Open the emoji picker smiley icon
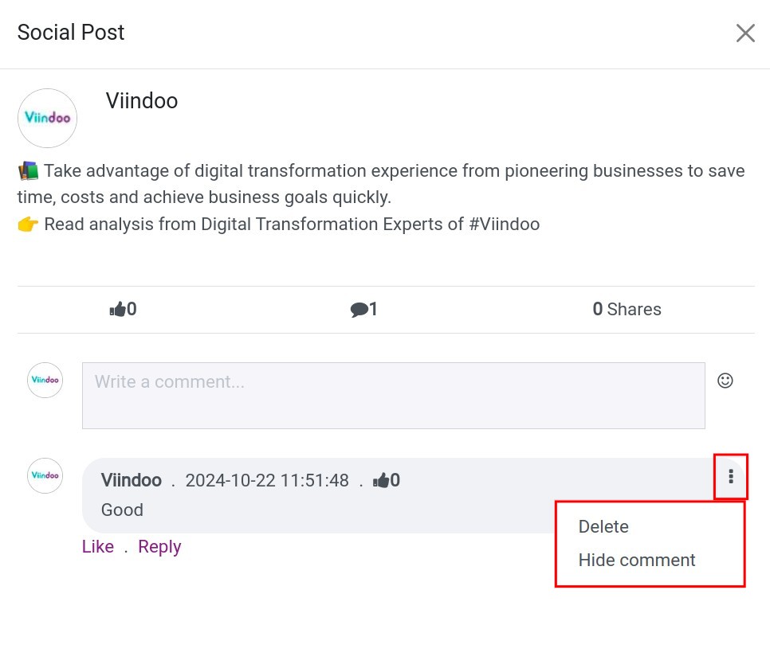The image size is (770, 668). point(725,381)
